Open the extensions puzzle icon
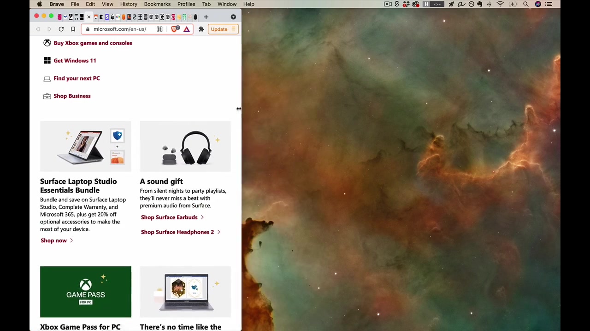This screenshot has width=590, height=331. (201, 29)
